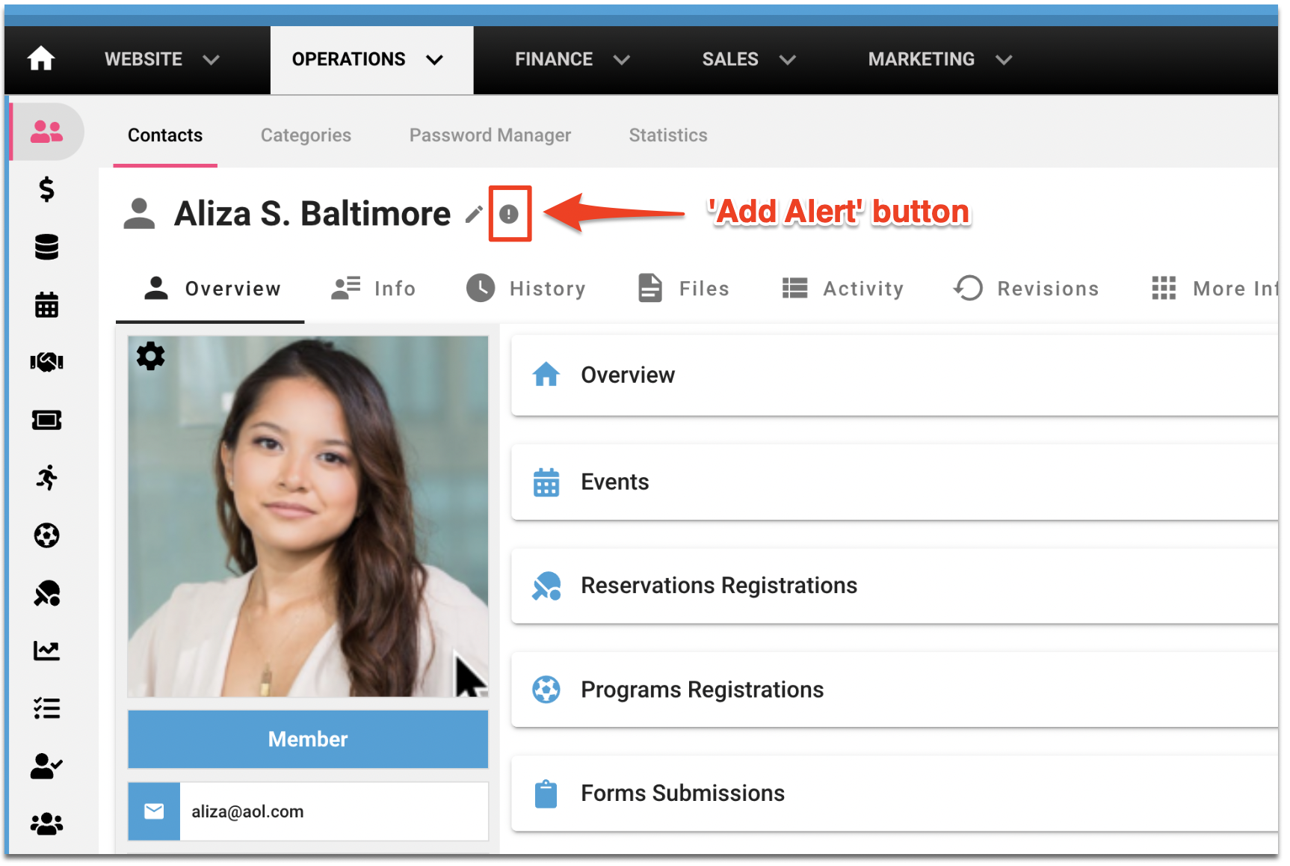Screen dimensions: 1290x866
Task: Open the photo settings gear icon
Action: 150,357
